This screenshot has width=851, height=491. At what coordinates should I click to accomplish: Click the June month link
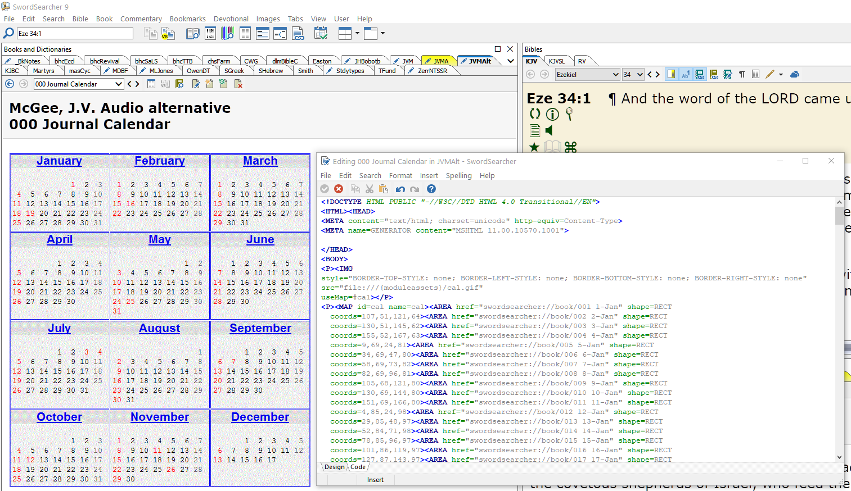(260, 239)
